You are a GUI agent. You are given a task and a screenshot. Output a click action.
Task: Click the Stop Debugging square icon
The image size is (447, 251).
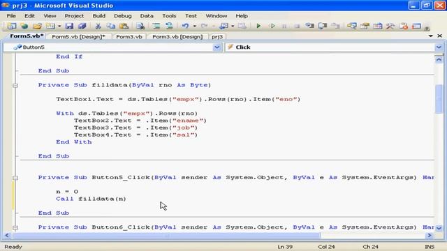297,26
